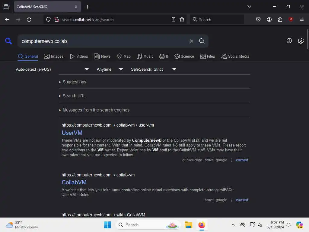This screenshot has height=232, width=309.
Task: Open SearXNG preferences gear icon
Action: click(301, 41)
